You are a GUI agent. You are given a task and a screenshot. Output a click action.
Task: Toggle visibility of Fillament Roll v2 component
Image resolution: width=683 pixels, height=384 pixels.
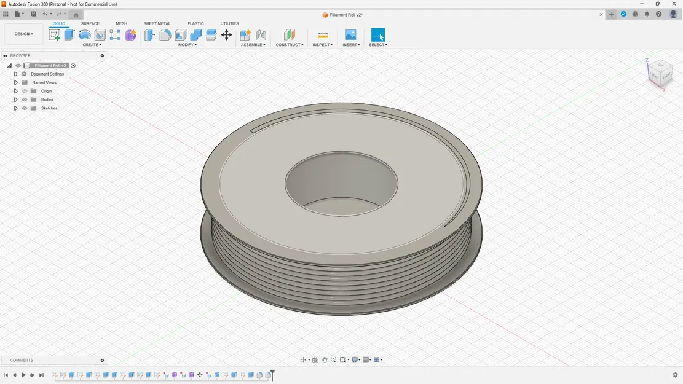17,65
